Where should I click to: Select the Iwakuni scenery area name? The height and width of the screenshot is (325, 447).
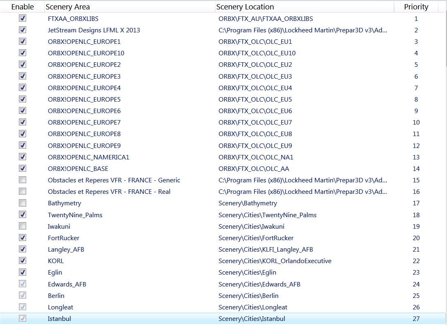point(59,226)
